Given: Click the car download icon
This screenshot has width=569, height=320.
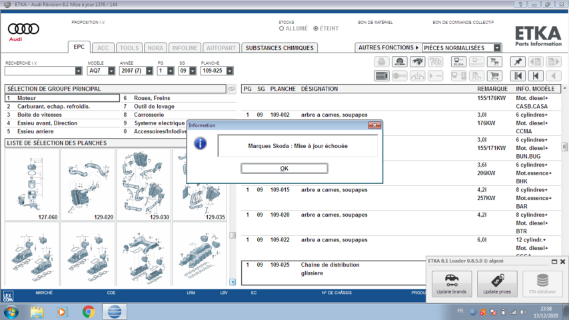Looking at the screenshot, I should (417, 76).
